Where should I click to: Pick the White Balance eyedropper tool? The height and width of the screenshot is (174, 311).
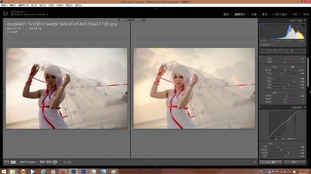[262, 56]
